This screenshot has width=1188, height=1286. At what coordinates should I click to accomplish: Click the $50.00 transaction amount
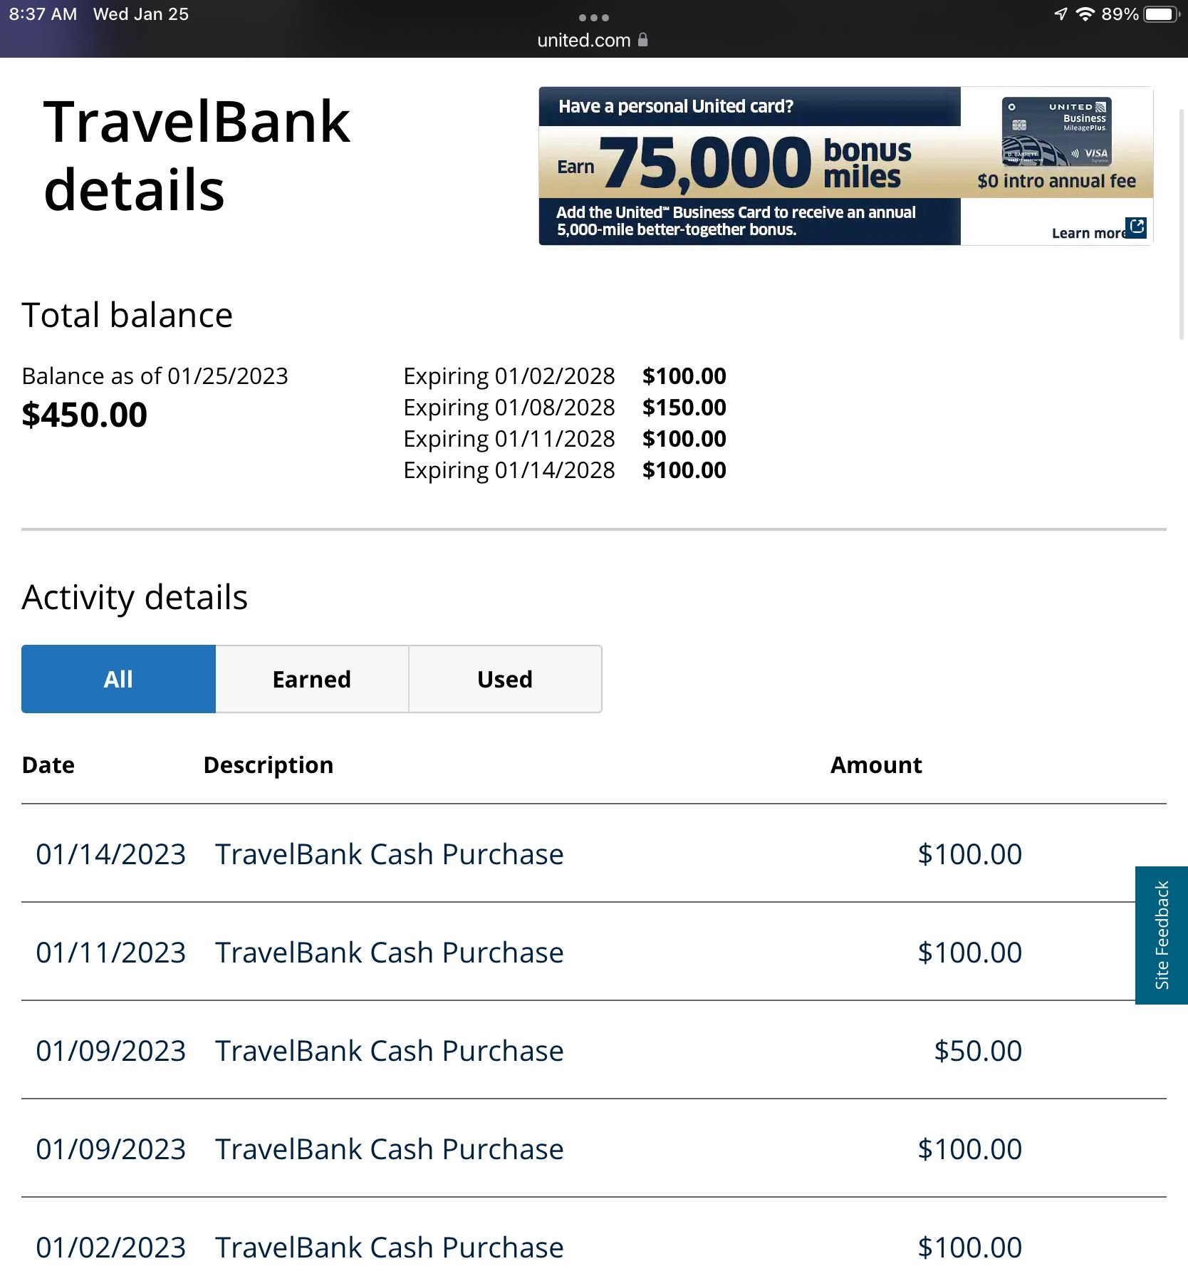[977, 1051]
